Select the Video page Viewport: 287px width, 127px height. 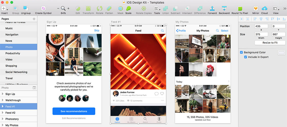pyautogui.click(x=18, y=59)
